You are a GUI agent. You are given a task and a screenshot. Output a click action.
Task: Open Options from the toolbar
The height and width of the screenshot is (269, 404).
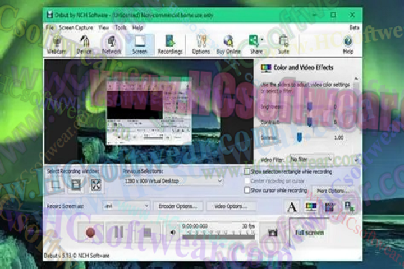click(201, 44)
